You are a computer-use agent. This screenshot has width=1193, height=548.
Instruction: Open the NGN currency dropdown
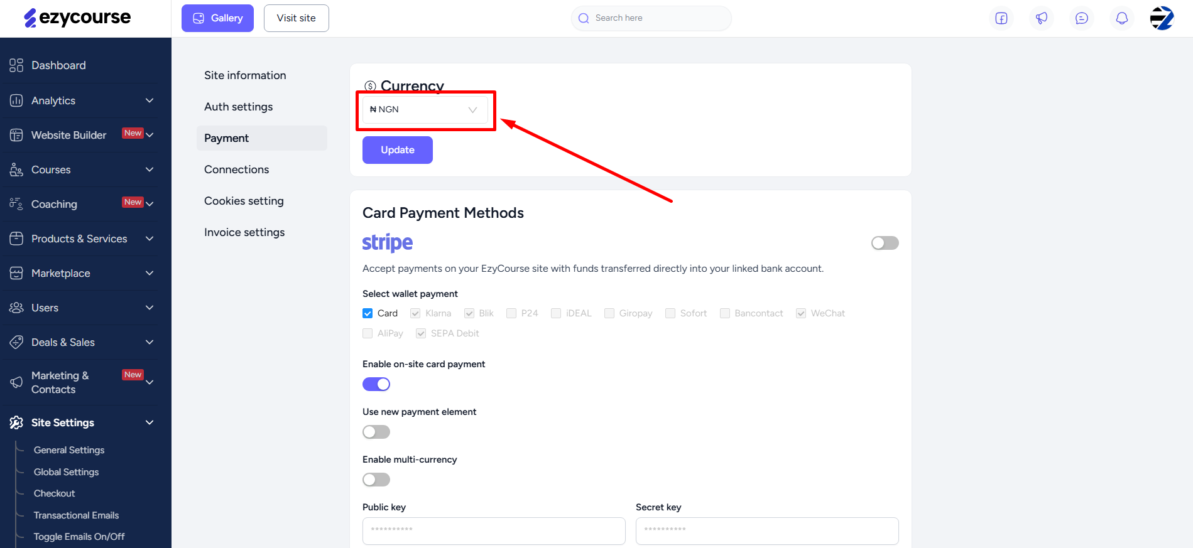coord(425,110)
